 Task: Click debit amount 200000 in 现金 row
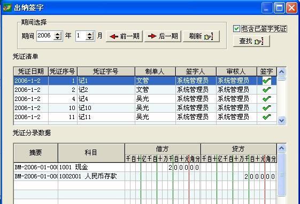(183, 168)
